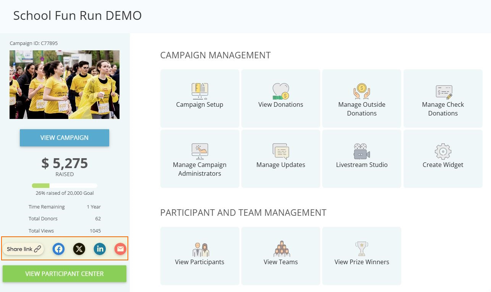This screenshot has height=292, width=491.
Task: Click the School Fun Run DEMO title
Action: coord(78,16)
